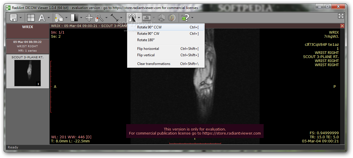This screenshot has width=353, height=158.
Task: Select the zoom magnifier tool
Action: pyautogui.click(x=99, y=18)
